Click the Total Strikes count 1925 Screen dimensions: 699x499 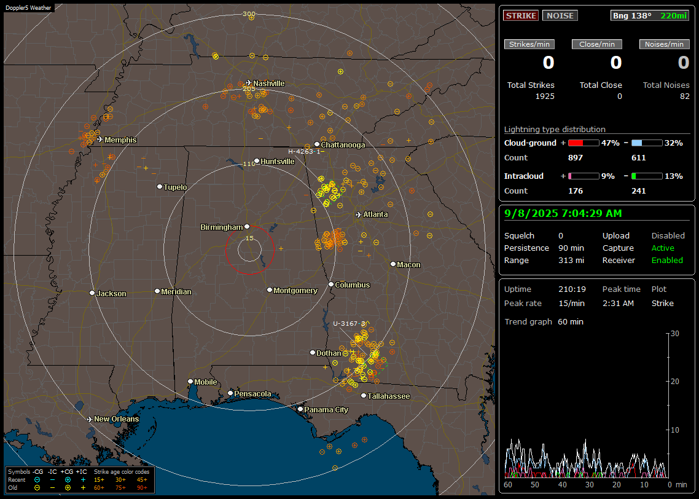coord(545,96)
